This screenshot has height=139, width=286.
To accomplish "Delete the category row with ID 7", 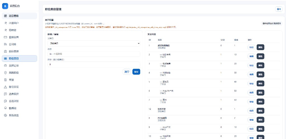I will coord(260,102).
